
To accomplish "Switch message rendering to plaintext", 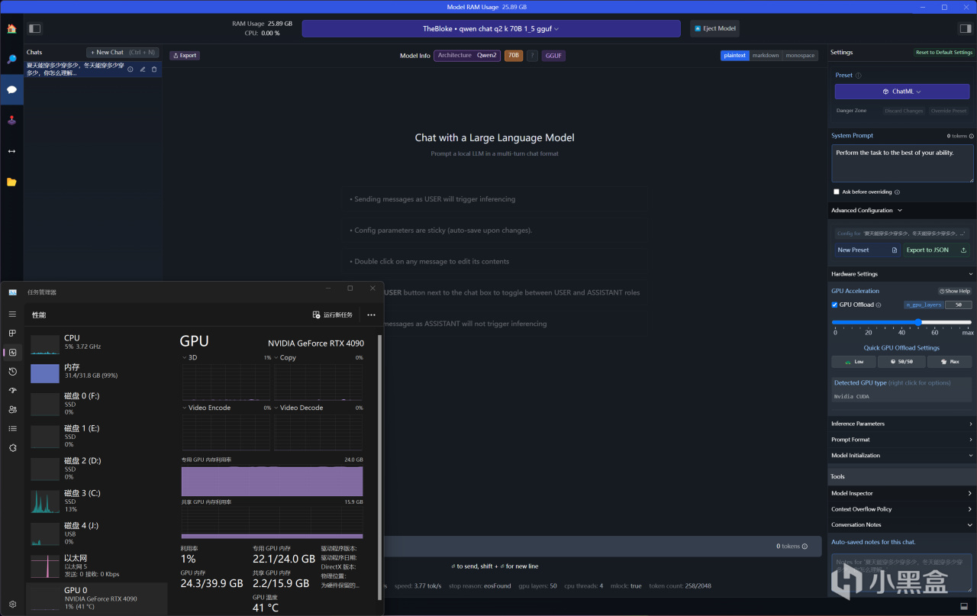I will click(x=734, y=56).
